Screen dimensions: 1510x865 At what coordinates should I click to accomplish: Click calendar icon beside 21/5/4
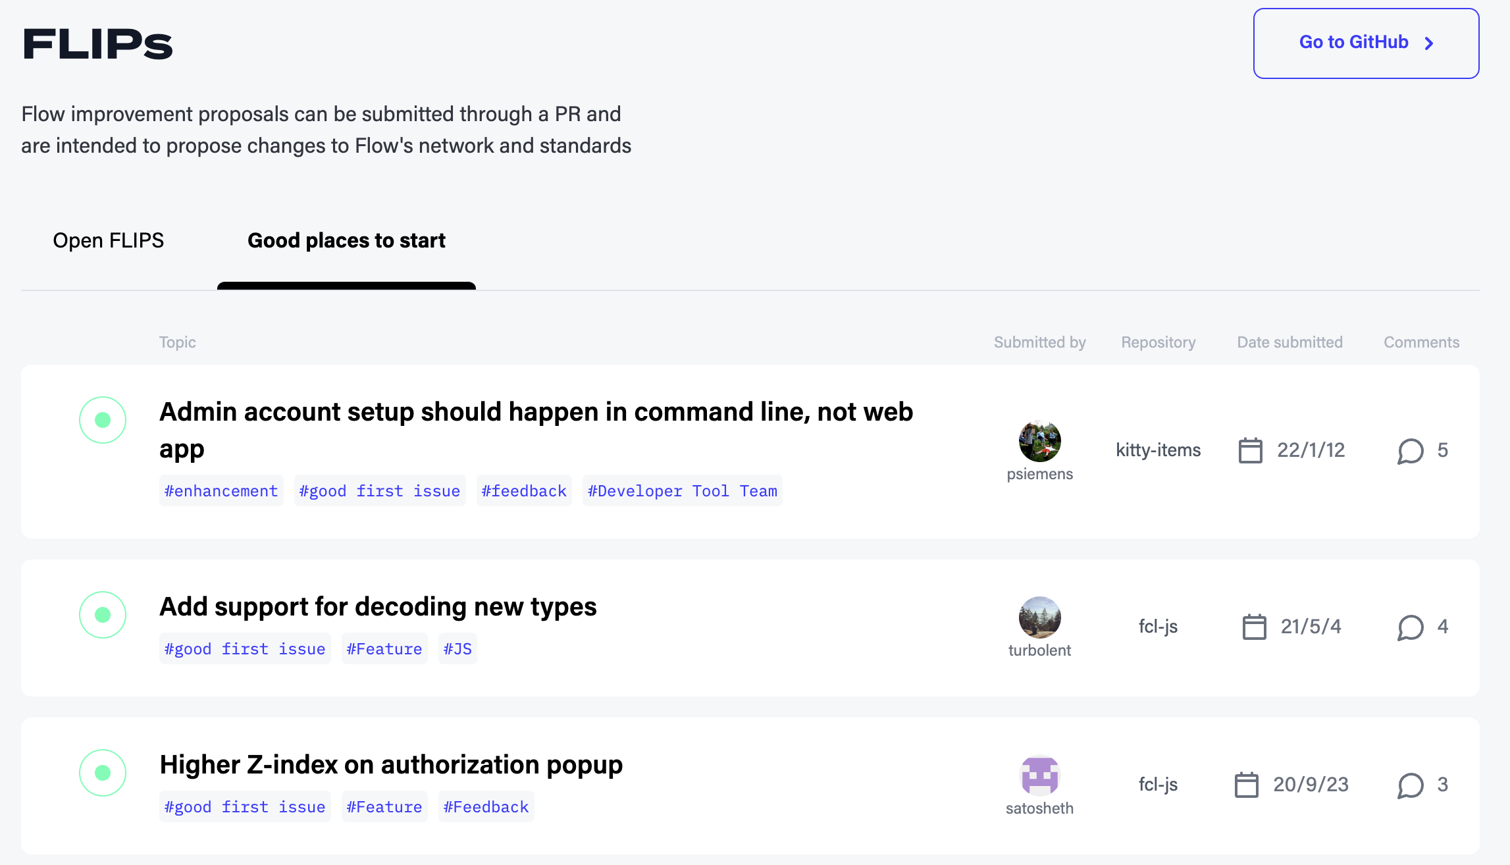point(1255,627)
